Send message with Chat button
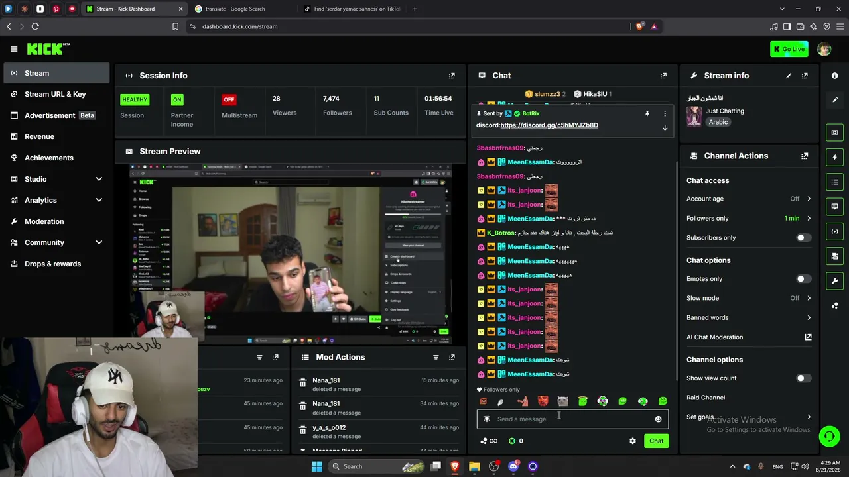Viewport: 849px width, 477px height. click(x=656, y=441)
